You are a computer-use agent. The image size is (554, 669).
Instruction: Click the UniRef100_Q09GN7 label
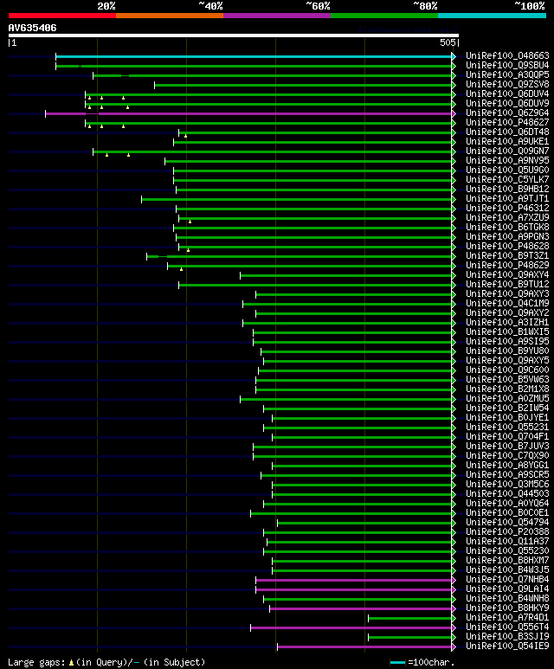point(507,151)
